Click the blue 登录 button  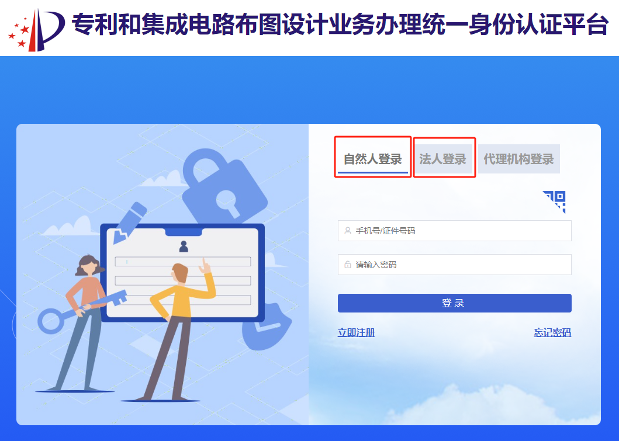pos(454,303)
